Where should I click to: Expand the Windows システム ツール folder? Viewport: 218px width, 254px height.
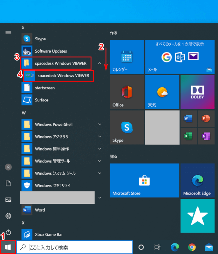(100, 173)
